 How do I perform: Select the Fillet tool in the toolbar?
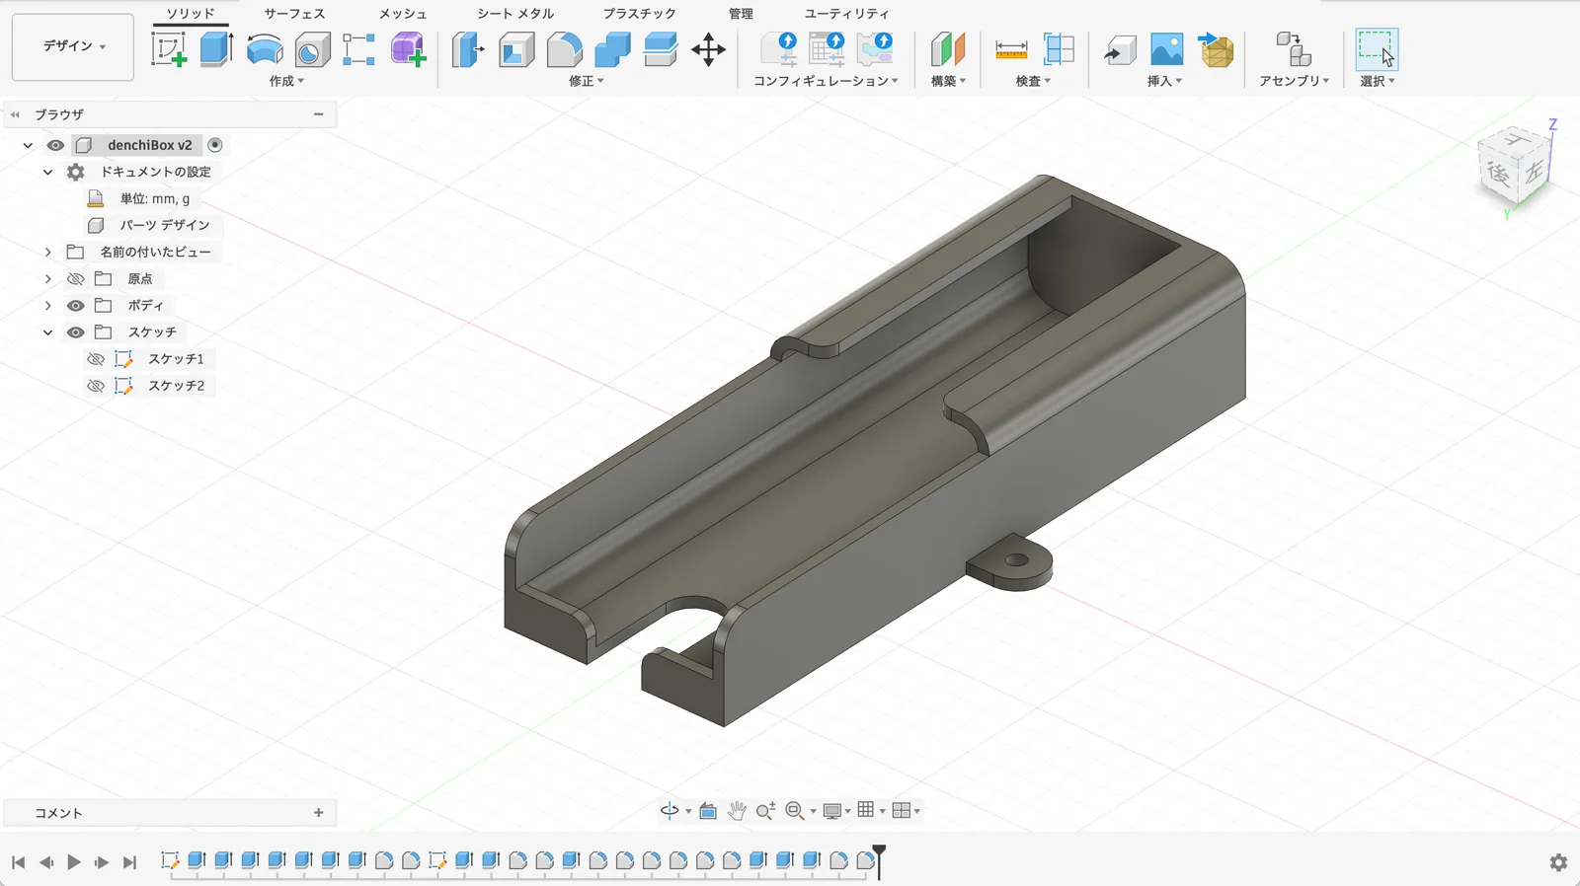coord(564,49)
